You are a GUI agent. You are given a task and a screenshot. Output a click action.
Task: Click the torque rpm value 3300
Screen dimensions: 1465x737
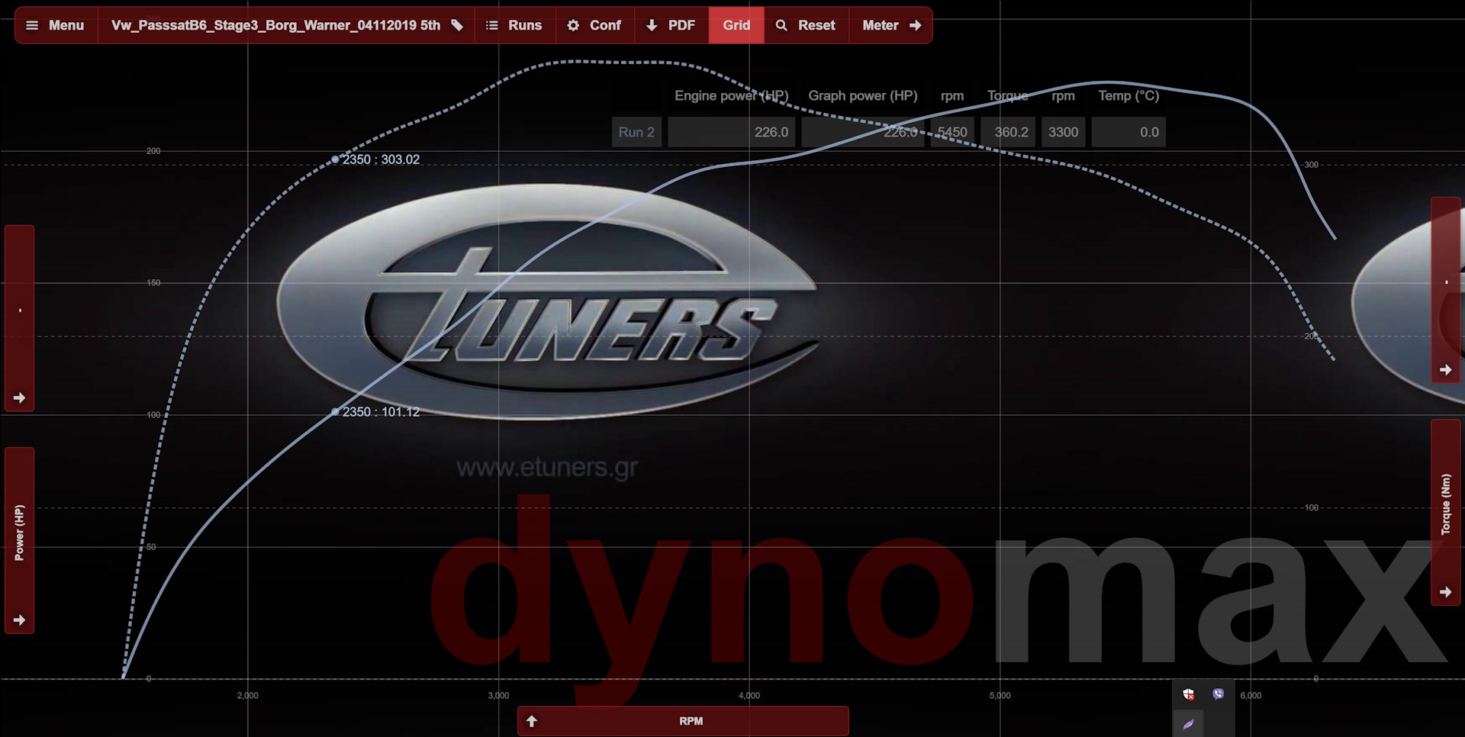(x=1063, y=132)
